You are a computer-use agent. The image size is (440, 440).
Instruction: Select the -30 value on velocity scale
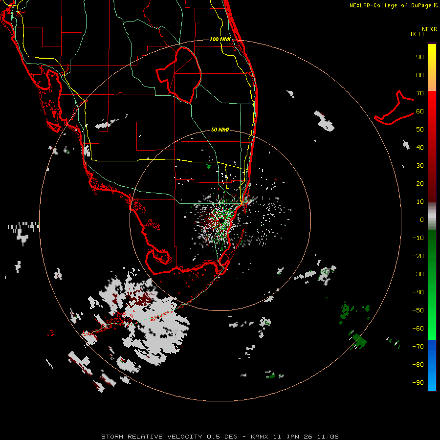pos(418,274)
